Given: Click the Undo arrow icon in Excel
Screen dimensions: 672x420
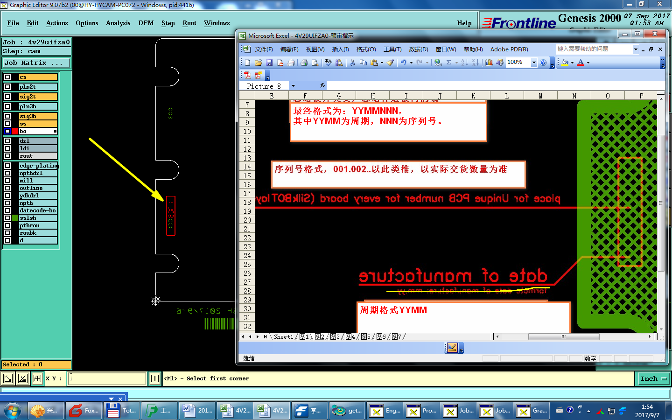Looking at the screenshot, I should pos(404,63).
